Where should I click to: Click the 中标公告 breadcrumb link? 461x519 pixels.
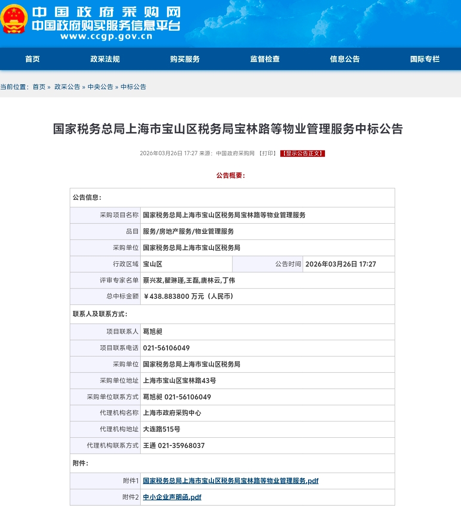133,87
